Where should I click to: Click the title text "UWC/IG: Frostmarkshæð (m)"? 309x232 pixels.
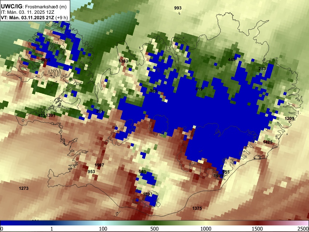(33, 7)
